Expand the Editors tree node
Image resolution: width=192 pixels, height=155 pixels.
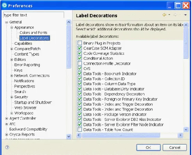click(12, 60)
